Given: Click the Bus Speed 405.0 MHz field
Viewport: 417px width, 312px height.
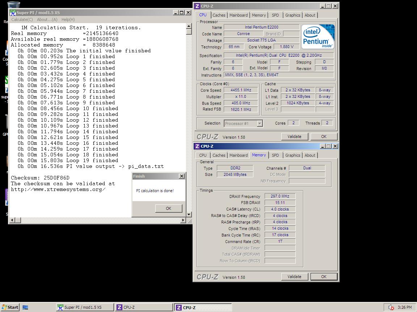Looking at the screenshot, I should pyautogui.click(x=241, y=103).
